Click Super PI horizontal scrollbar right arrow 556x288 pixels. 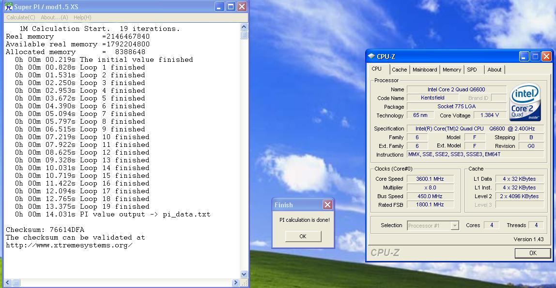click(235, 282)
